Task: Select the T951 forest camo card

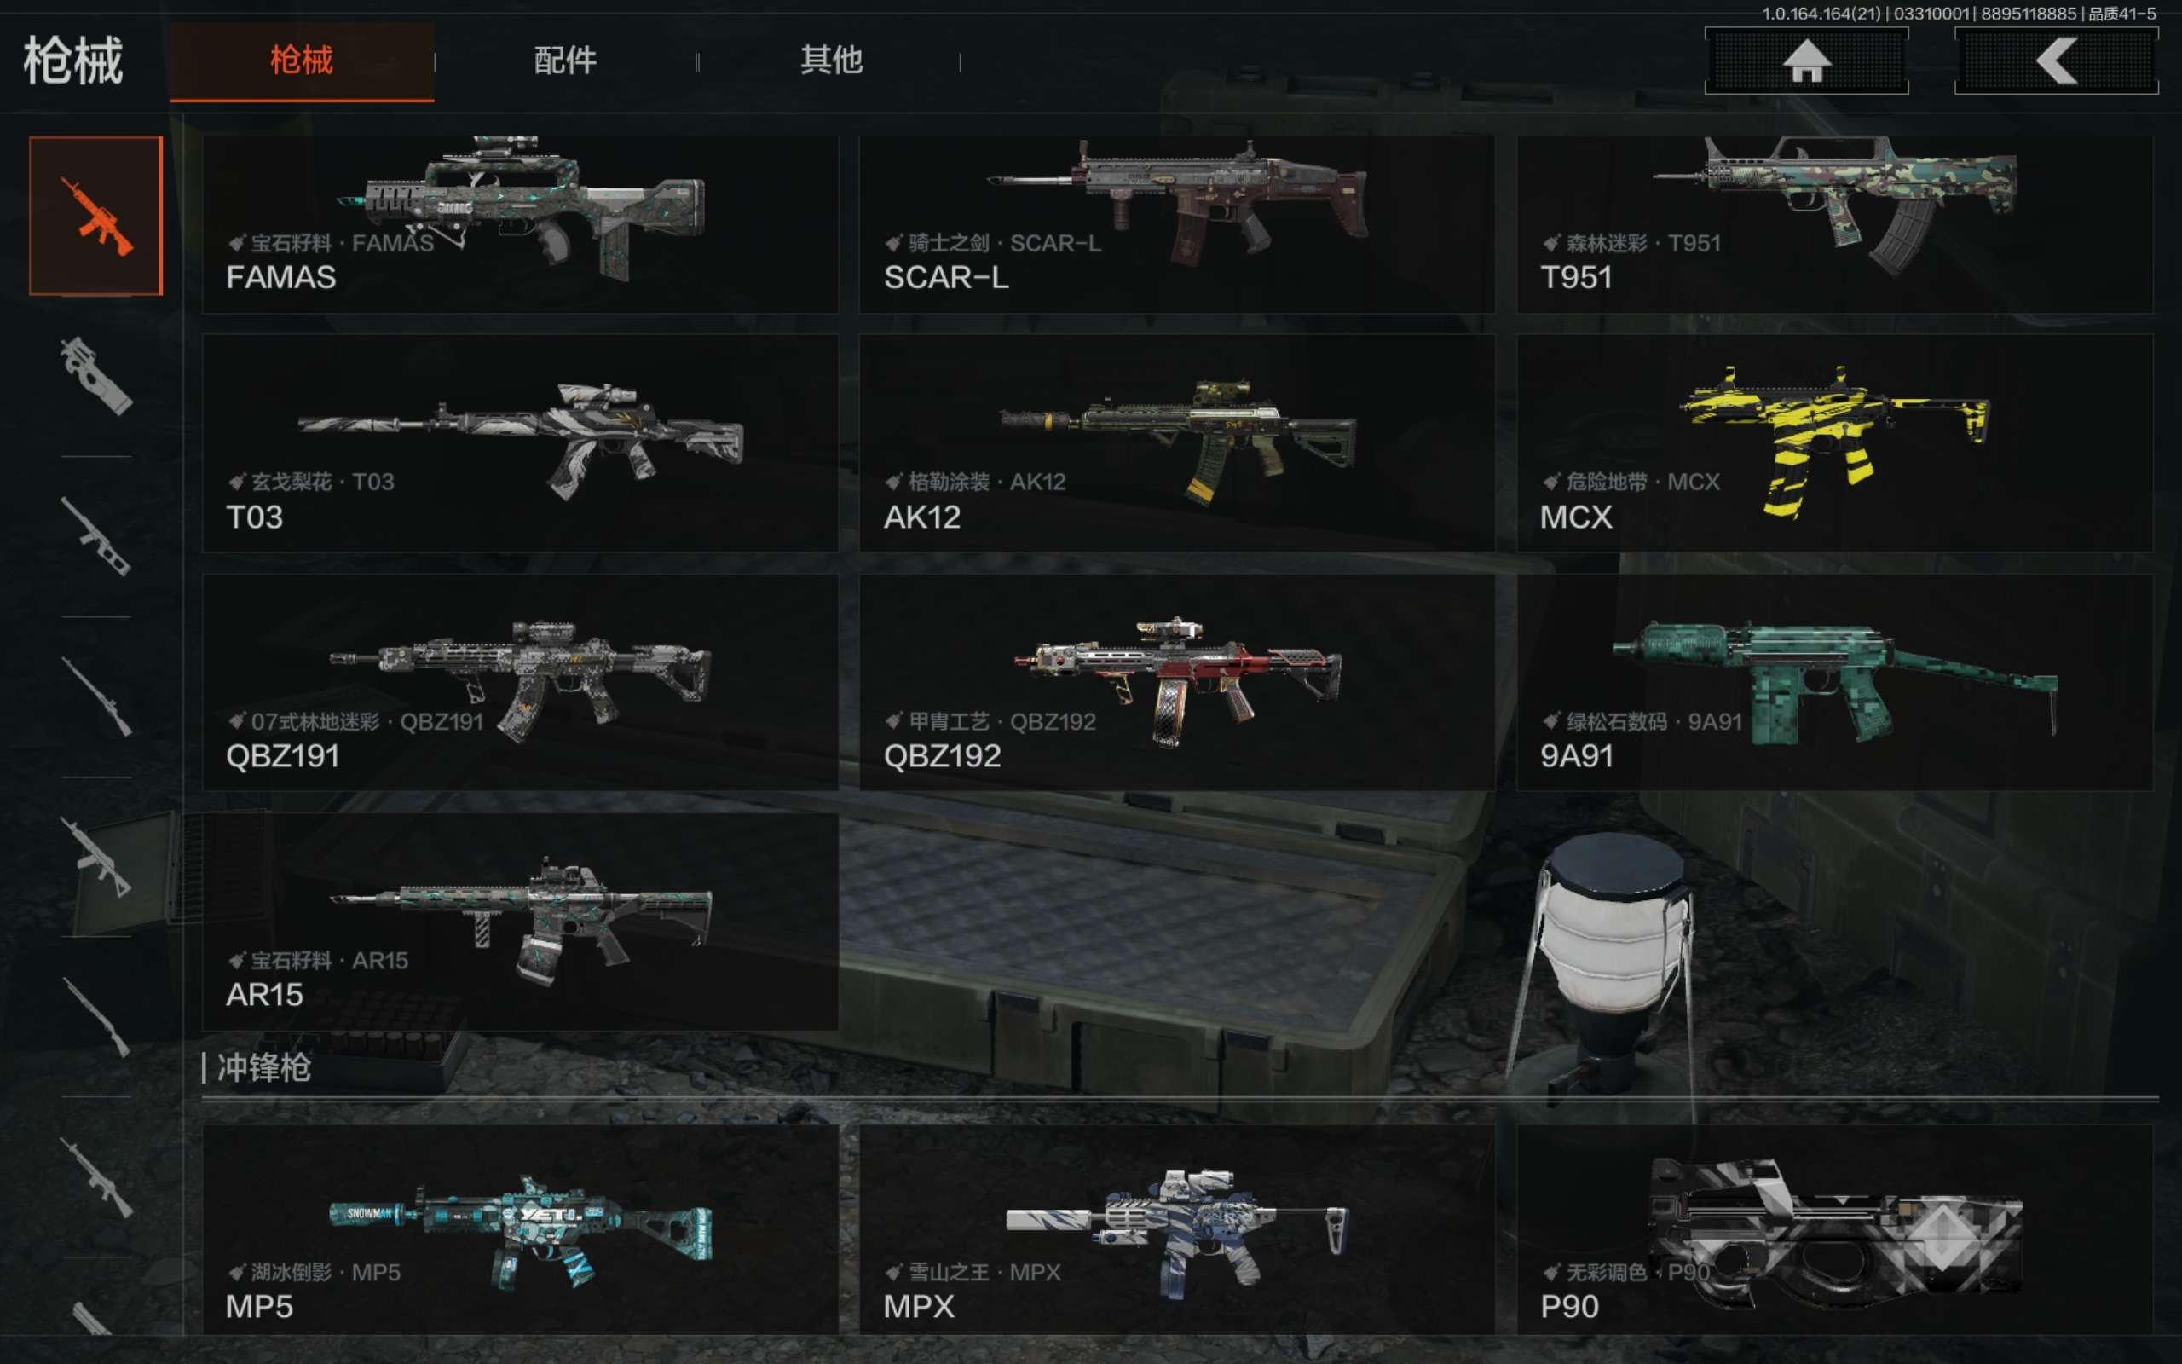Action: pos(1835,224)
